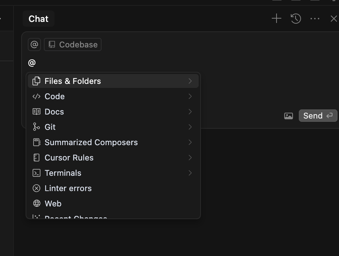Viewport: 339px width, 256px height.
Task: Click the Web globe icon
Action: (x=37, y=203)
